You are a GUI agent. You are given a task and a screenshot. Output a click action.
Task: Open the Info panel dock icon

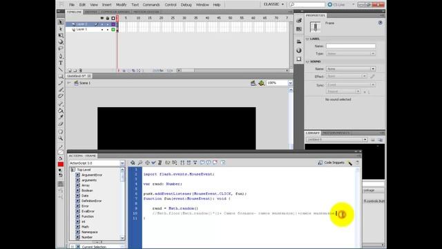[299, 50]
